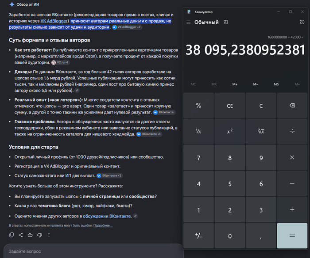Toggle calculator keep-on-top mode icon

tap(225, 22)
